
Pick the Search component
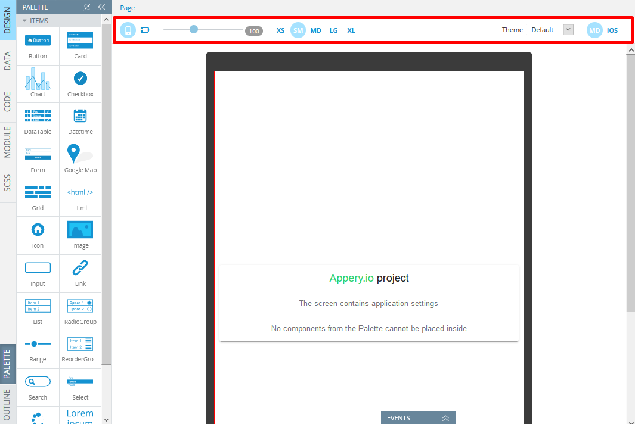[38, 387]
